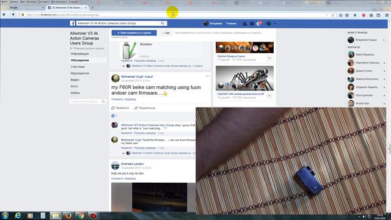Open the Facebook notifications icon
Image resolution: width=391 pixels, height=220 pixels.
pos(259,23)
